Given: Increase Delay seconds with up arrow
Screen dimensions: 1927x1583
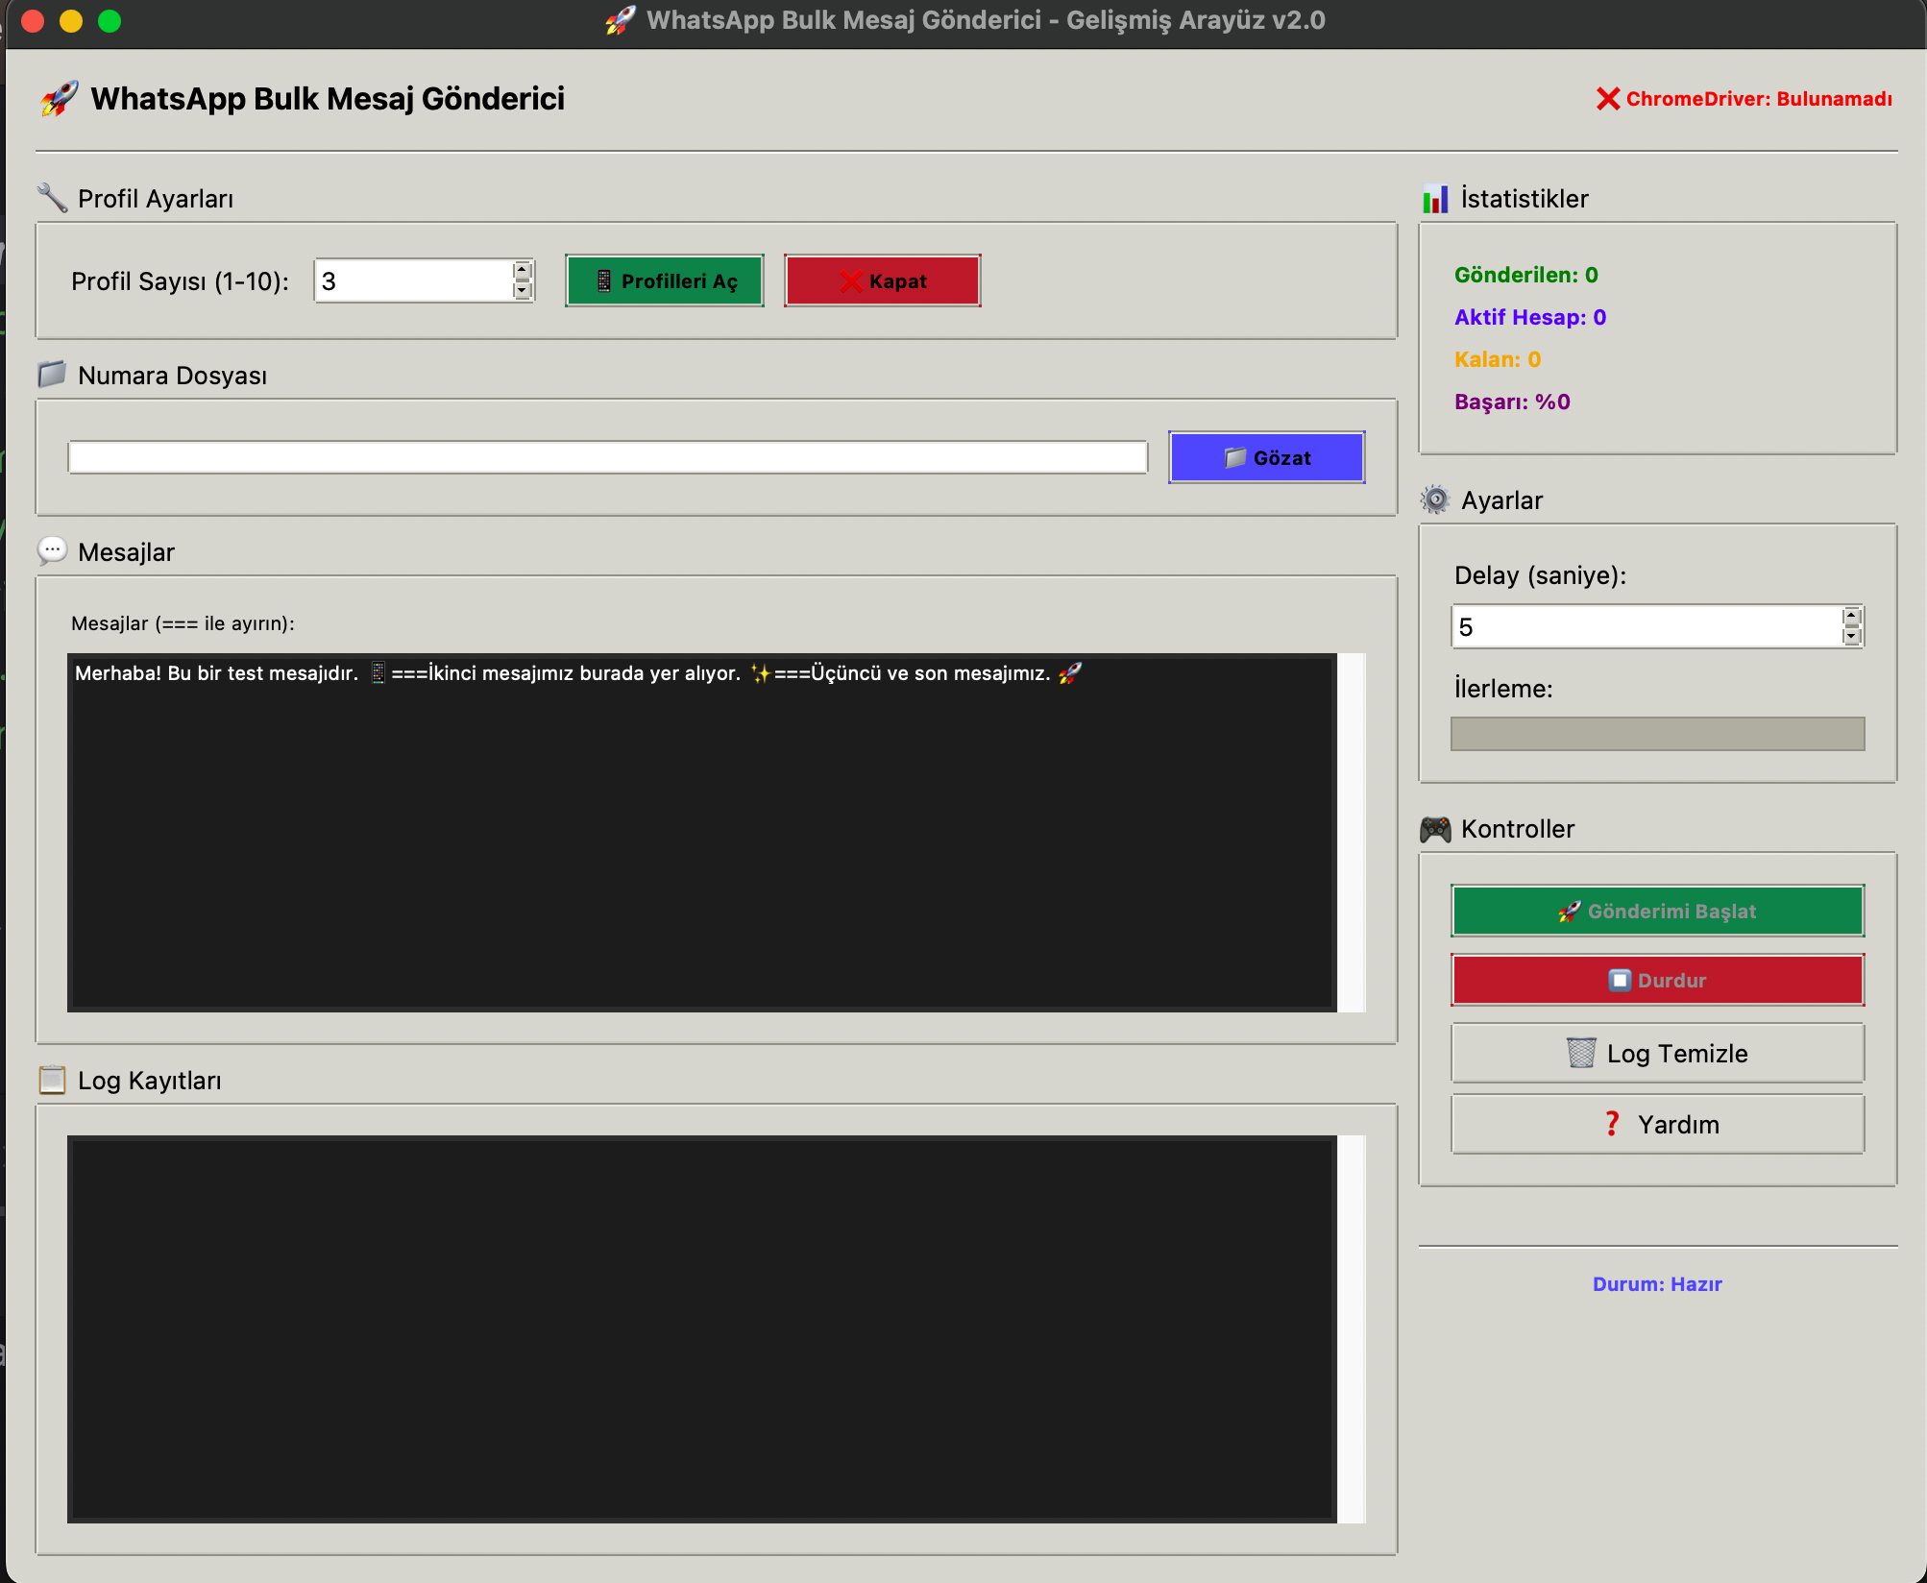Looking at the screenshot, I should 1852,617.
